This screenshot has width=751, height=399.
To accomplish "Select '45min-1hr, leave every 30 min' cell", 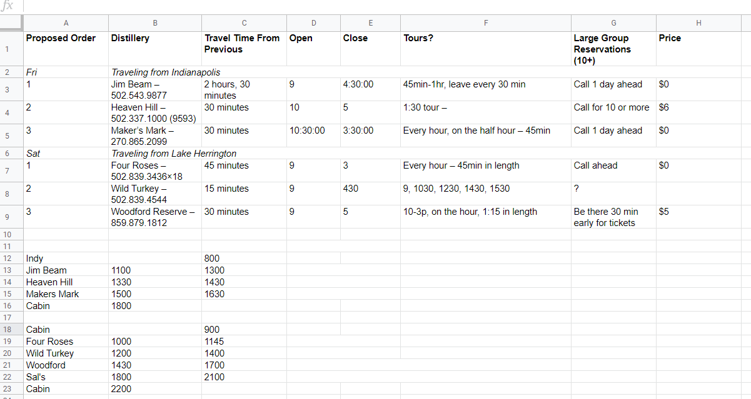I will [486, 90].
